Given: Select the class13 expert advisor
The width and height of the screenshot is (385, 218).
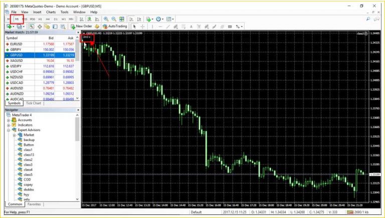Looking at the screenshot, I should 29,155.
